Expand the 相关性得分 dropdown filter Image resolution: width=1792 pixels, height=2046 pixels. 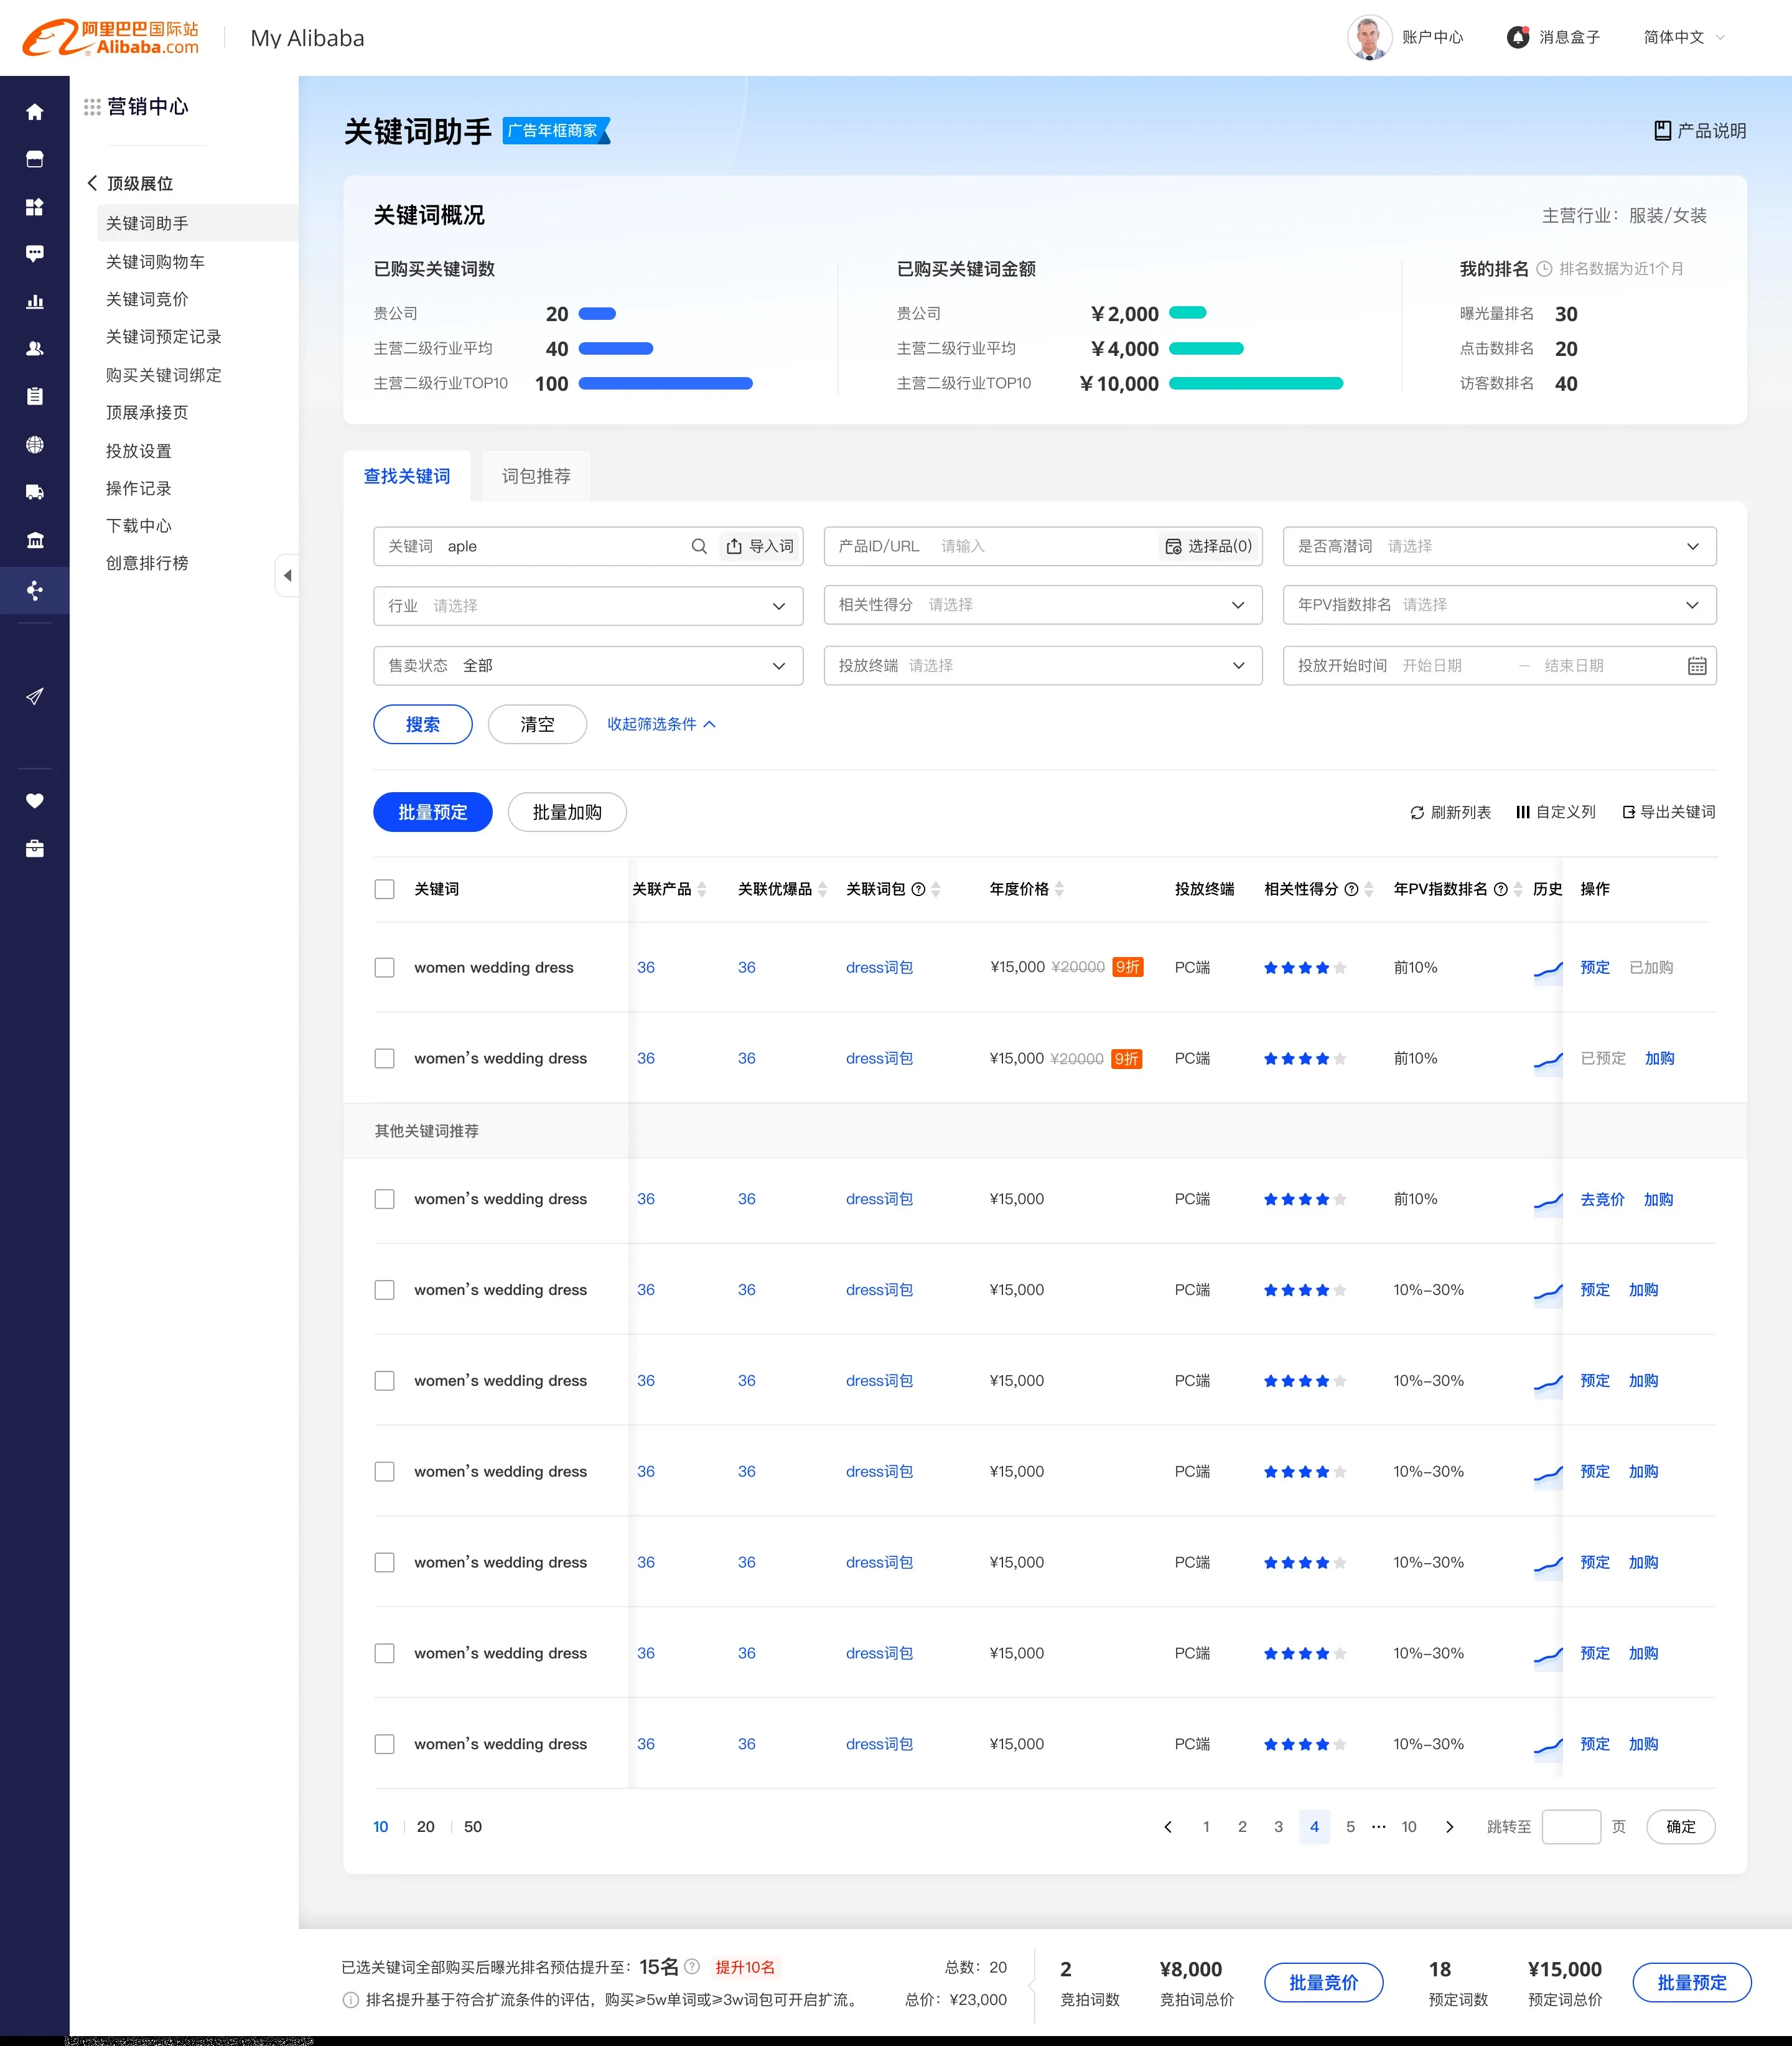[x=1042, y=605]
